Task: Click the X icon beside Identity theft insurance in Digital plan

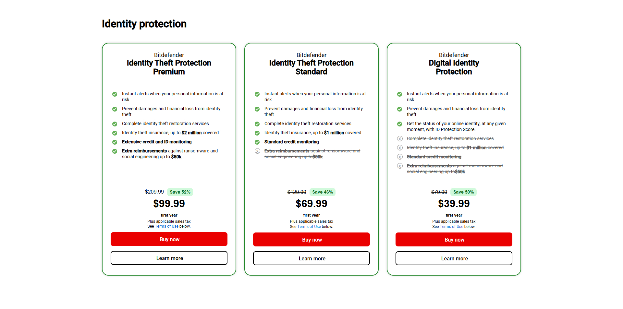Action: pyautogui.click(x=400, y=148)
